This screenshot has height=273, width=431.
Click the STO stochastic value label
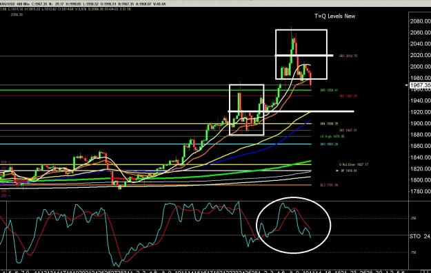[420, 237]
